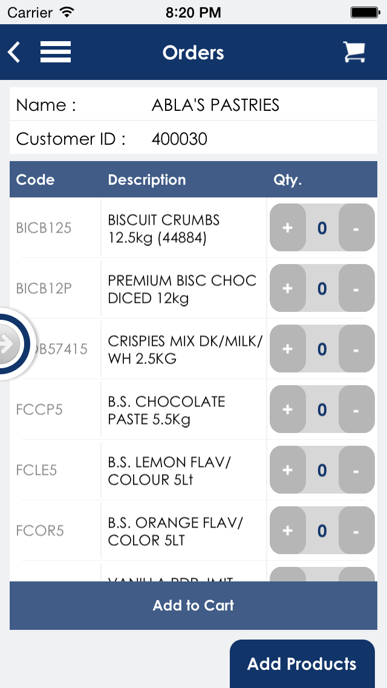Tap the FCCP5 product code row

click(x=40, y=409)
